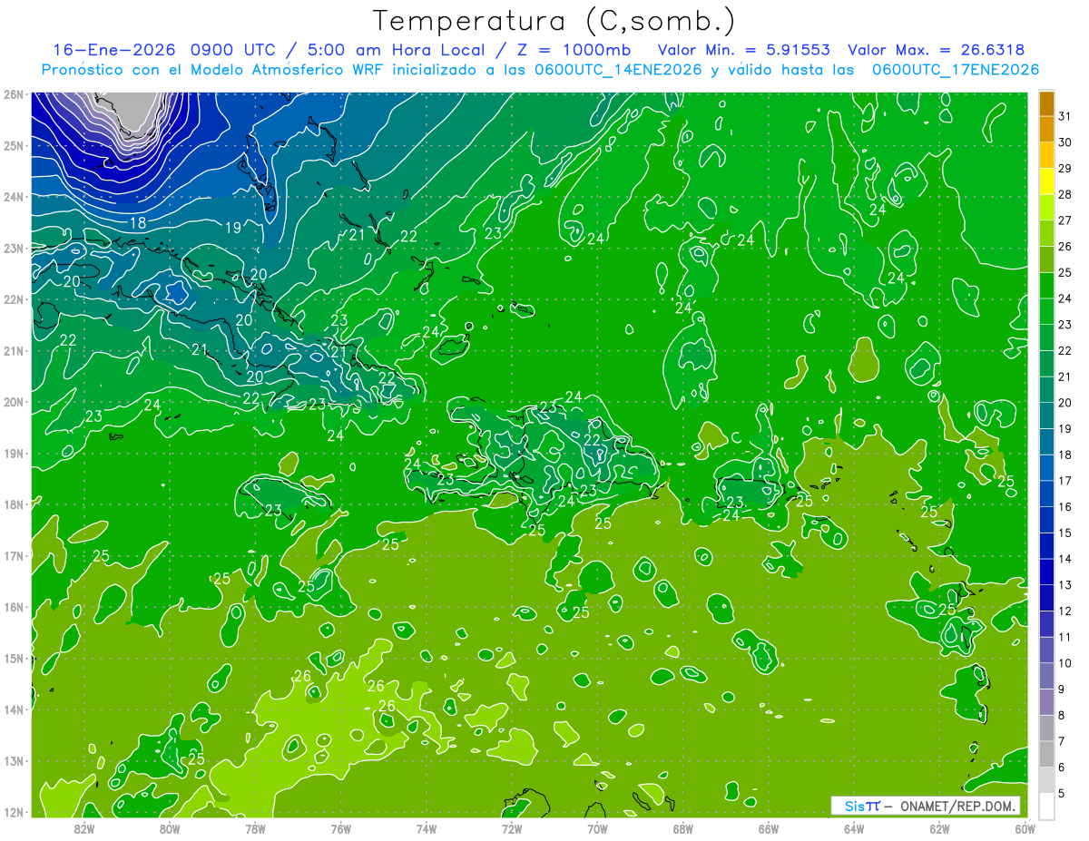Click the initialization time "0600UTC_14ENE2026"

pyautogui.click(x=618, y=70)
